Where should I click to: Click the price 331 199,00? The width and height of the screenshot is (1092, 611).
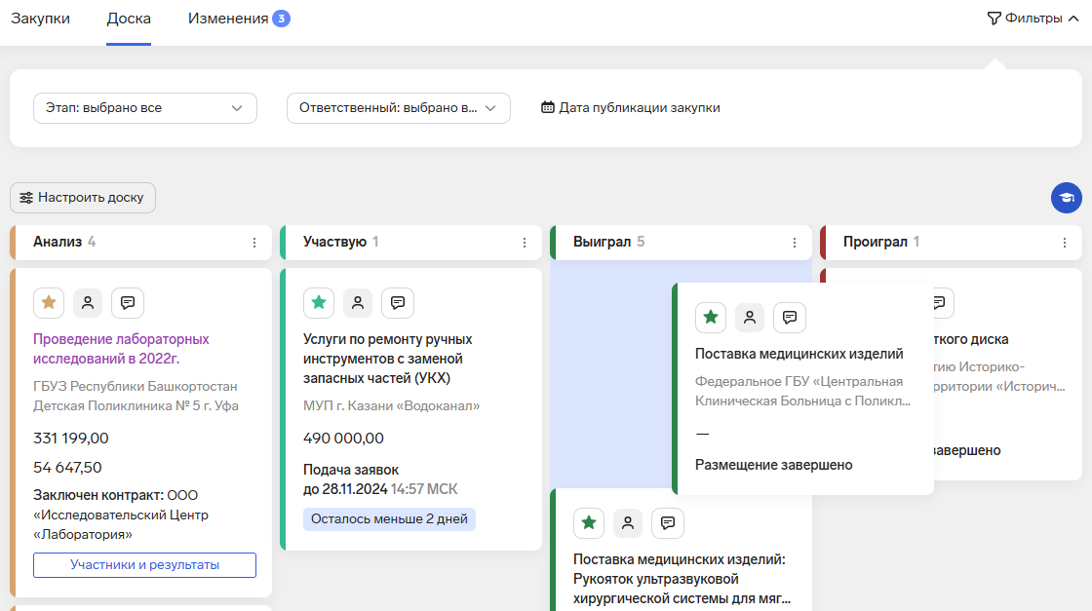71,439
